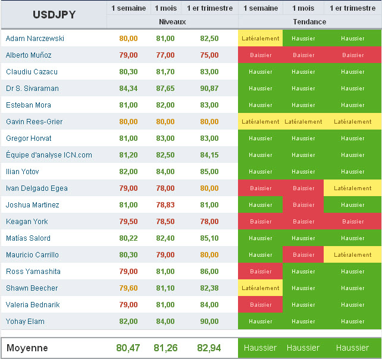Viewport: 382px width, 359px height.
Task: Open Adam Narczewski's analyst link
Action: tap(35, 39)
